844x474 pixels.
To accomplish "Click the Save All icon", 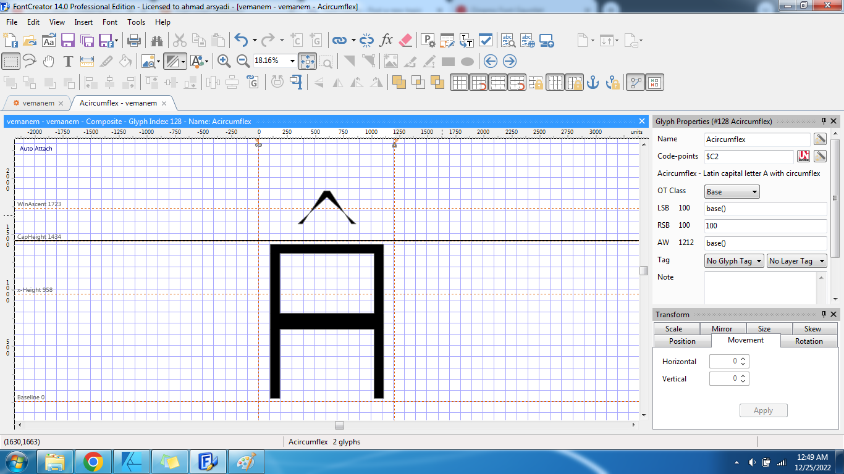I will pyautogui.click(x=87, y=41).
